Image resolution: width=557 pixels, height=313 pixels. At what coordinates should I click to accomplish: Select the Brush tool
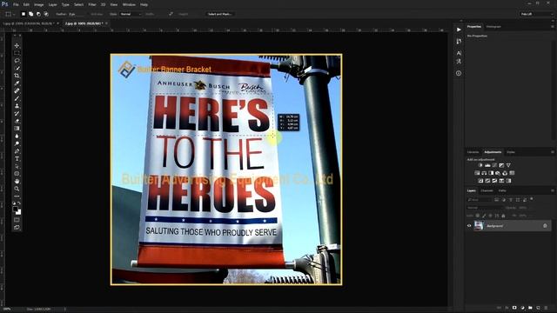[17, 98]
